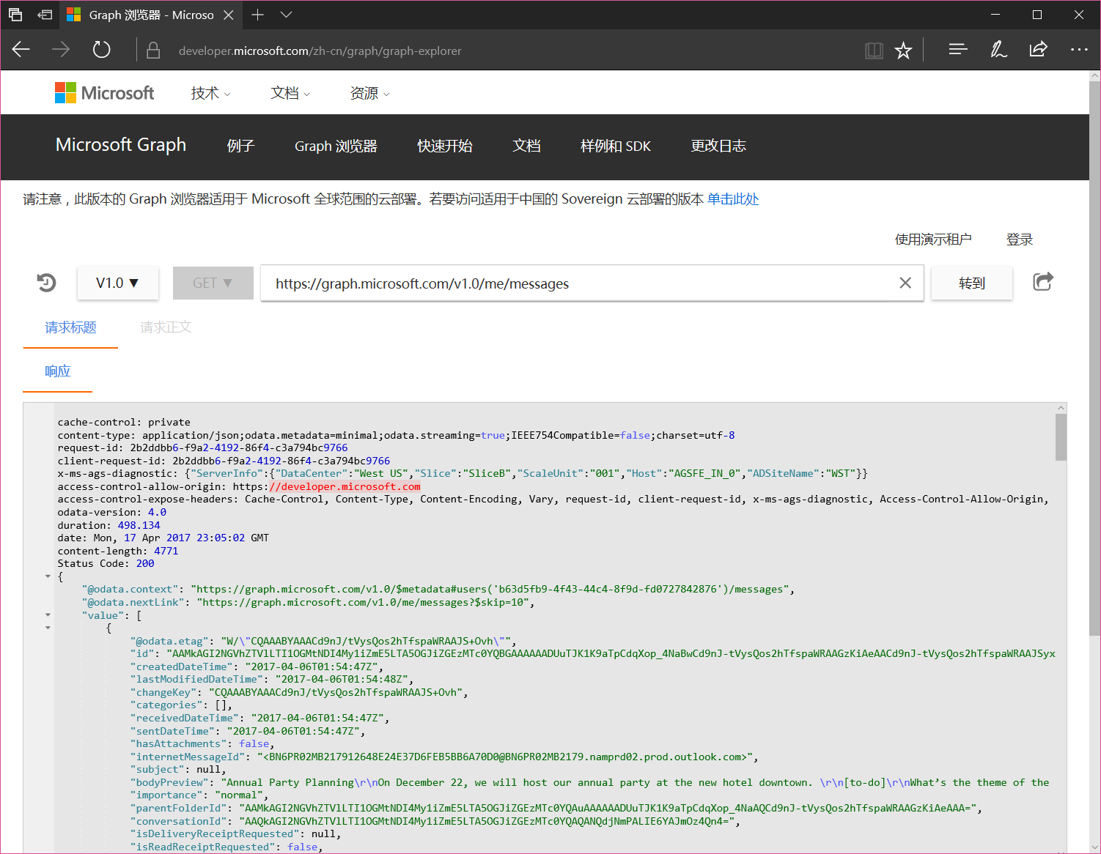This screenshot has height=854, width=1101.
Task: Open the browser share icon
Action: click(1038, 51)
